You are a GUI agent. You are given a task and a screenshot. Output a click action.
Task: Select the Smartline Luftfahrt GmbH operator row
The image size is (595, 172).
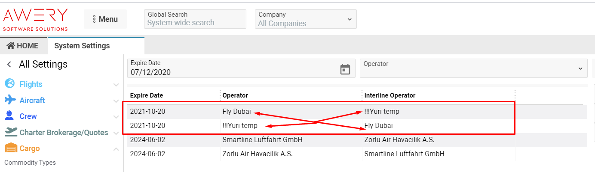(x=263, y=139)
